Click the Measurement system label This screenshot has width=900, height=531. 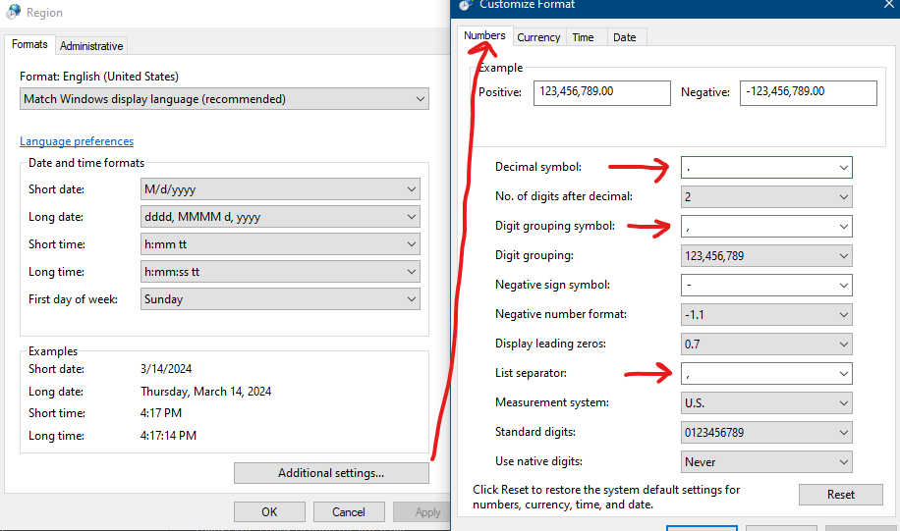pyautogui.click(x=552, y=402)
